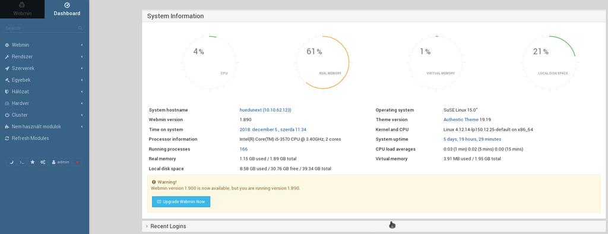Click the Theme version label
Image resolution: width=608 pixels, height=234 pixels.
(x=392, y=120)
